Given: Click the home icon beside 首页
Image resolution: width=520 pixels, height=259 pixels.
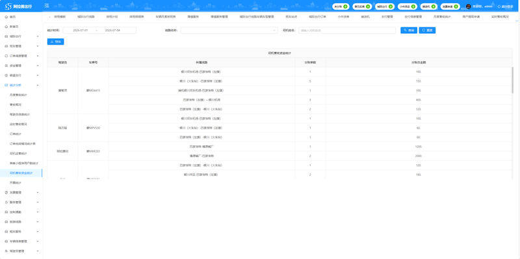Looking at the screenshot, I should coord(6,17).
